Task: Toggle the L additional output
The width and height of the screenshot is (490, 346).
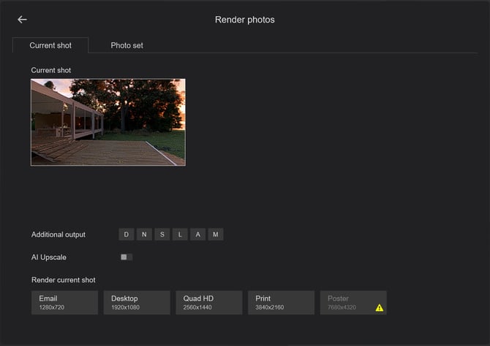Action: tap(180, 234)
